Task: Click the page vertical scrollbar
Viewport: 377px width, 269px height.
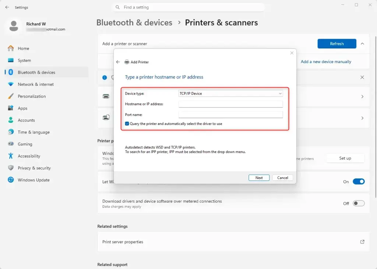Action: [376, 118]
